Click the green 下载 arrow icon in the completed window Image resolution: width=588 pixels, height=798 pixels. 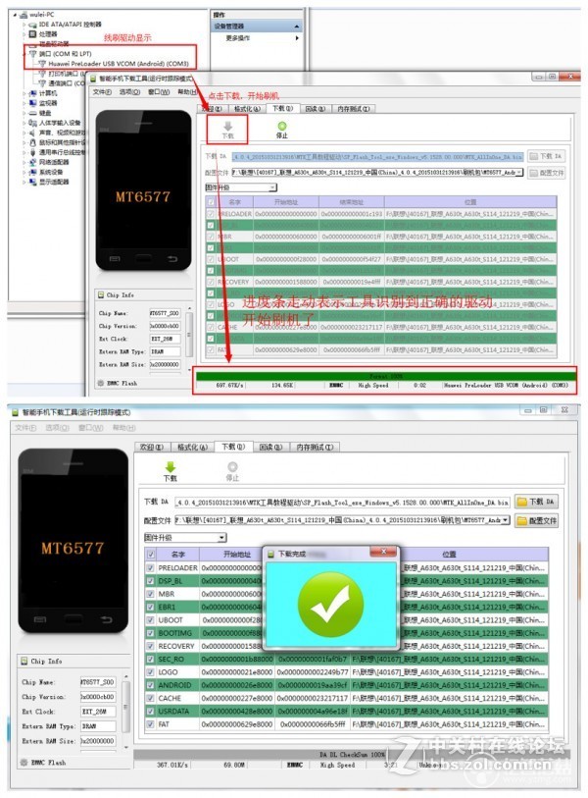(x=171, y=466)
